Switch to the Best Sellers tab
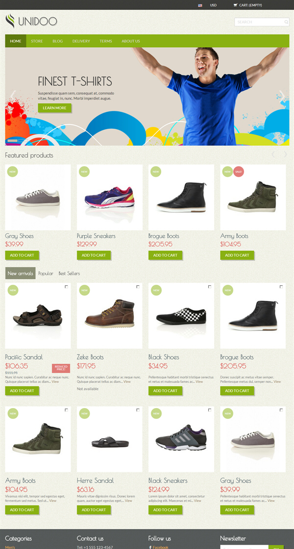The width and height of the screenshot is (294, 549). click(x=69, y=274)
